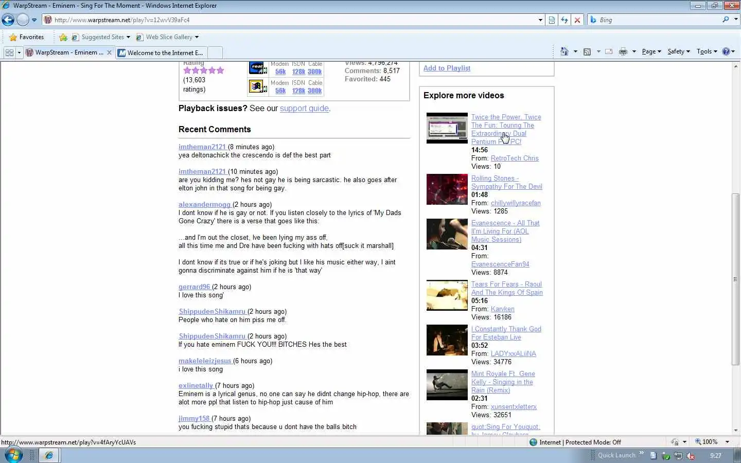741x463 pixels.
Task: Open gerrard96 user profile link
Action: coord(195,287)
